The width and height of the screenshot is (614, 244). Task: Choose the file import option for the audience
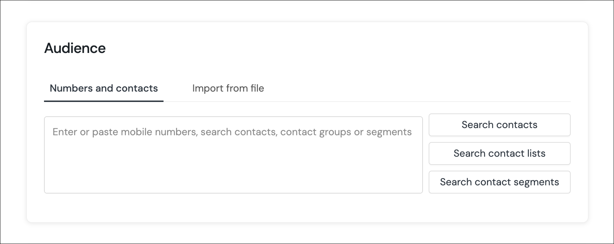click(x=228, y=88)
